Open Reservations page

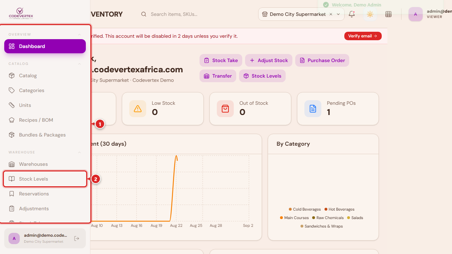[x=45, y=194]
